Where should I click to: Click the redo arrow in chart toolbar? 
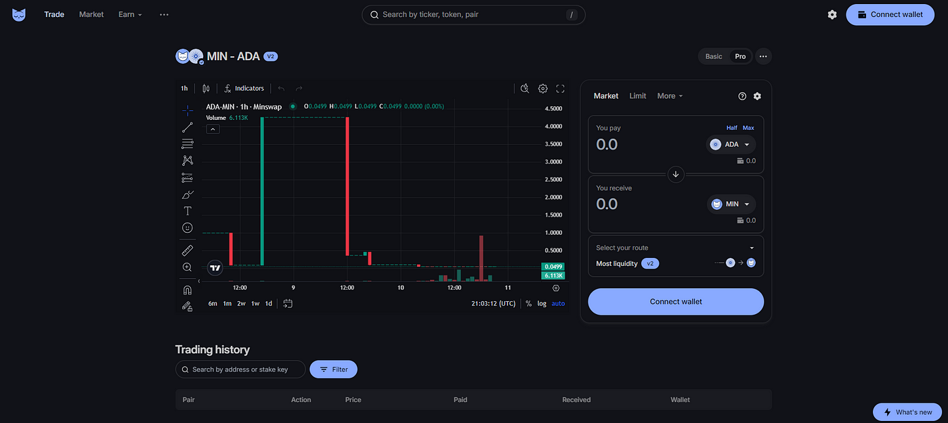tap(299, 89)
